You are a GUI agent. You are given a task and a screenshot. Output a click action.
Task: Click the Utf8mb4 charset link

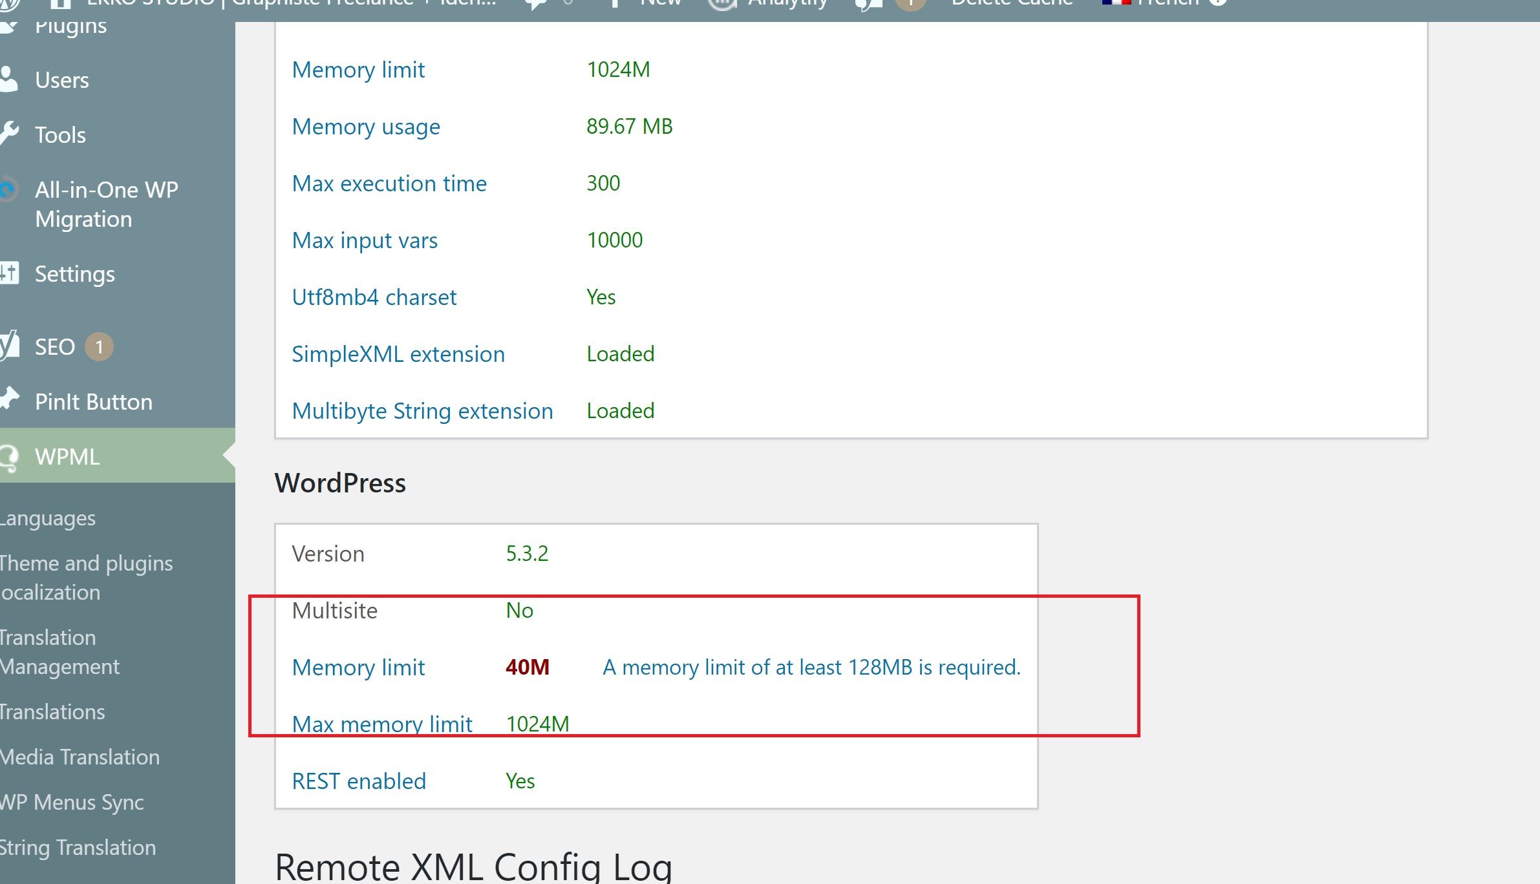[374, 297]
